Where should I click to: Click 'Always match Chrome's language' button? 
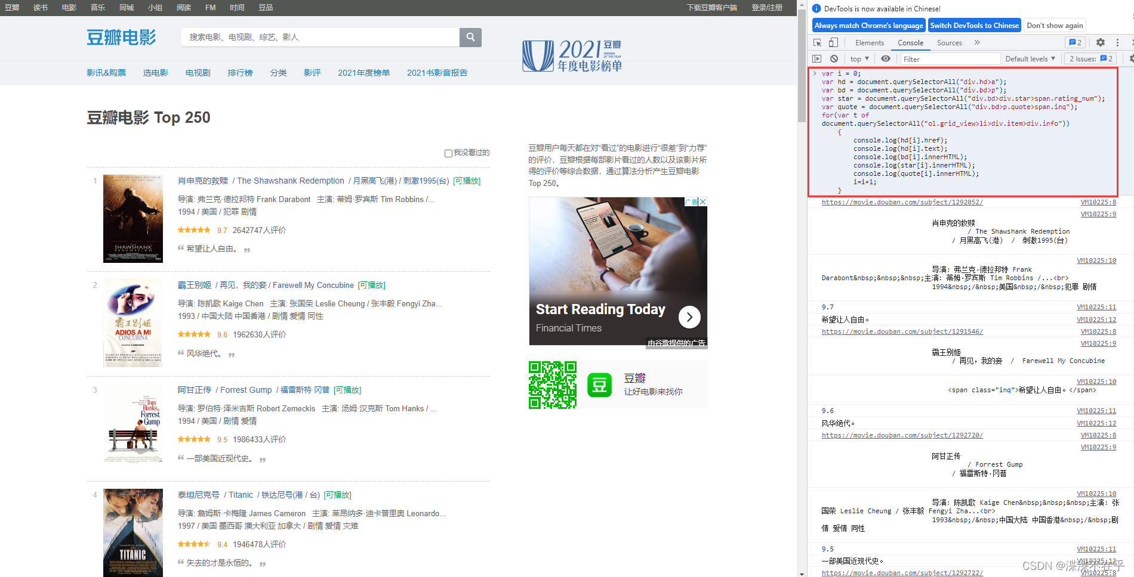tap(868, 25)
